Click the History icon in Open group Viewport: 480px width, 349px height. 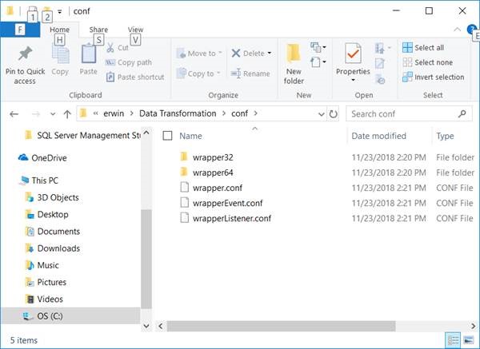tap(380, 79)
